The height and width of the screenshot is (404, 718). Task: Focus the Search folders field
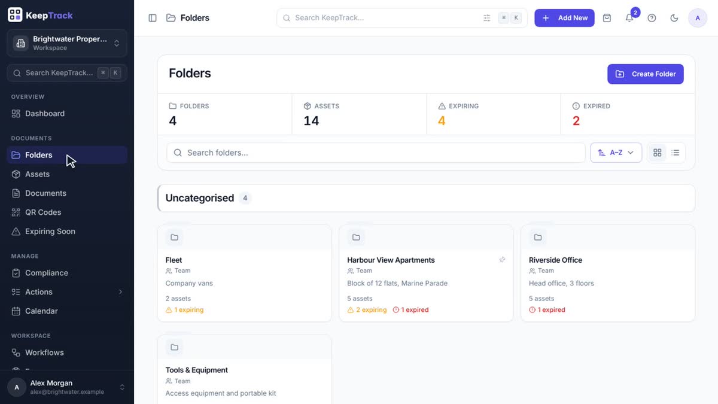pos(376,153)
